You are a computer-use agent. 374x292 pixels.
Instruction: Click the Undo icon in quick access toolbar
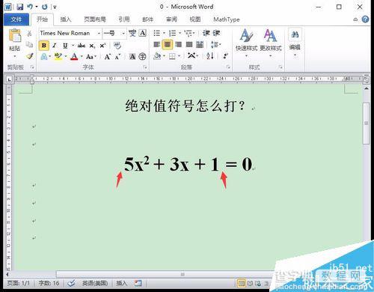30,7
